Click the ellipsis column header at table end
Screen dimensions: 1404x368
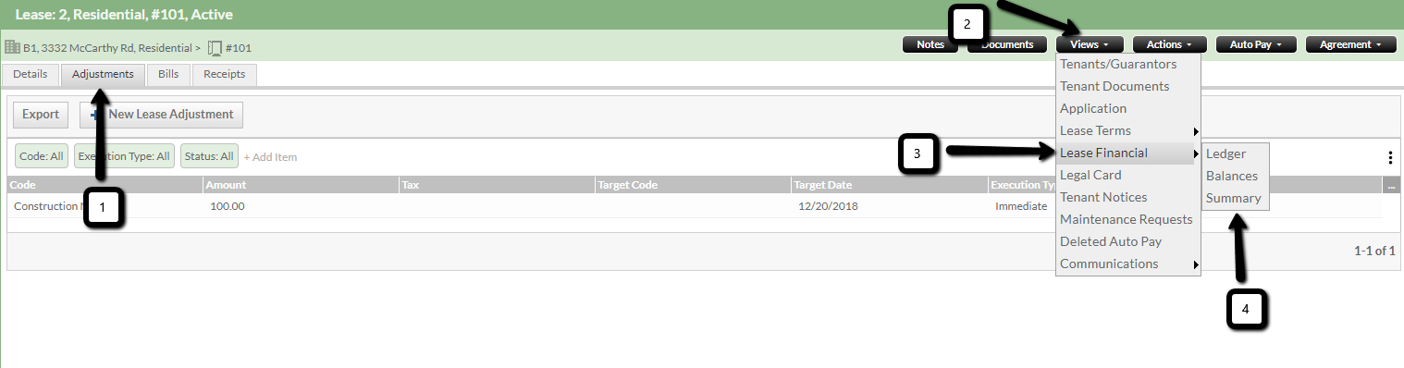pyautogui.click(x=1391, y=185)
